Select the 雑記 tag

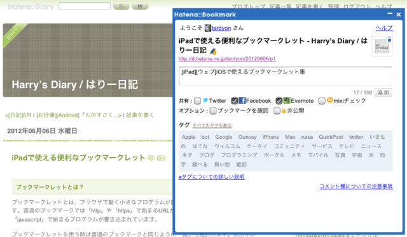tap(242, 165)
